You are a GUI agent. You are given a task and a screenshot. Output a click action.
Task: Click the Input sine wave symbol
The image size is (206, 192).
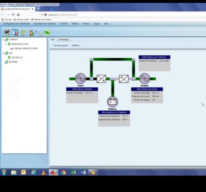click(80, 79)
